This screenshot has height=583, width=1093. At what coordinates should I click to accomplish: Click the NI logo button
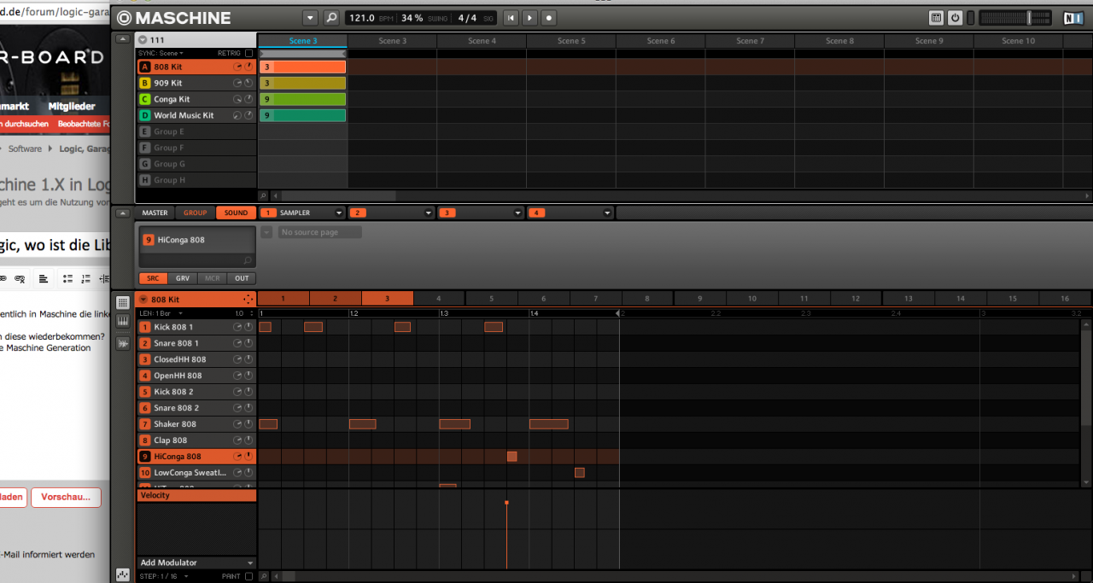pos(1073,18)
